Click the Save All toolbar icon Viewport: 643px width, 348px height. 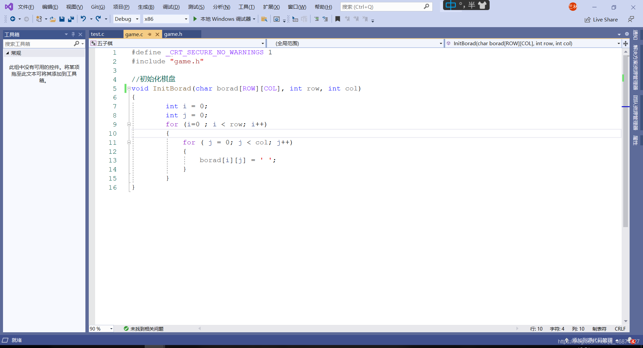[x=71, y=19]
